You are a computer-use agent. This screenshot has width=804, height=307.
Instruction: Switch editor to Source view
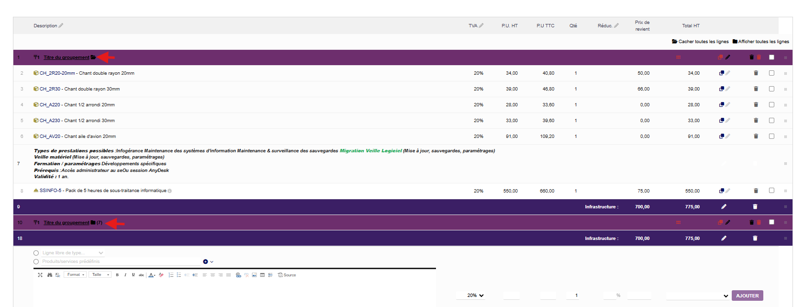pos(287,275)
